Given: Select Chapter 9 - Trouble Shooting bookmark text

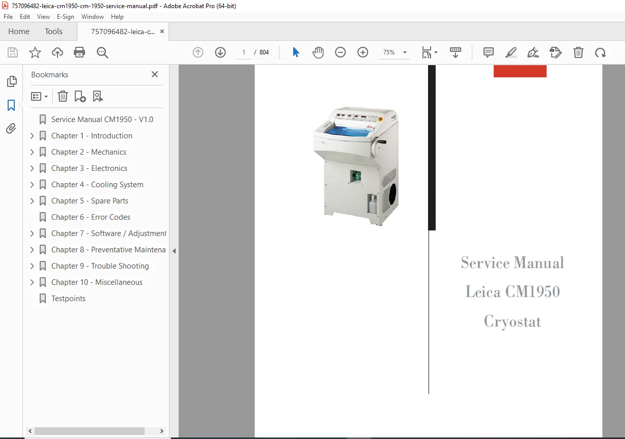Looking at the screenshot, I should 100,266.
